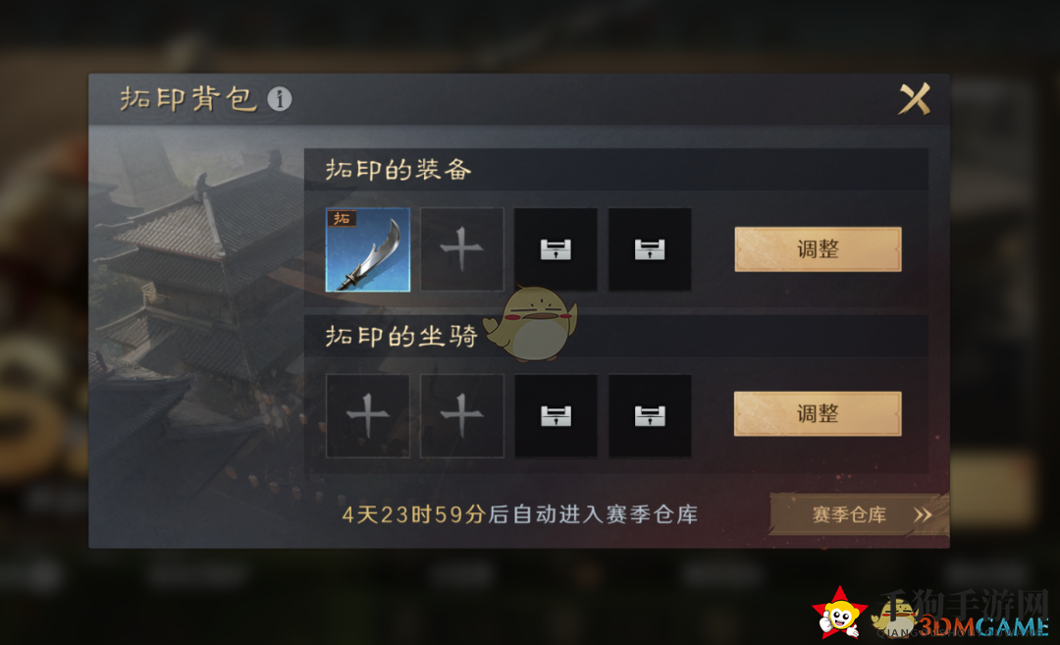Image resolution: width=1060 pixels, height=645 pixels.
Task: Click the 3DMGAME star mascot logo
Action: pos(839,614)
